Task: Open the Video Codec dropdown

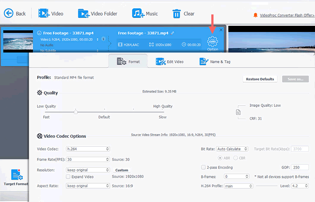Action: click(87, 149)
